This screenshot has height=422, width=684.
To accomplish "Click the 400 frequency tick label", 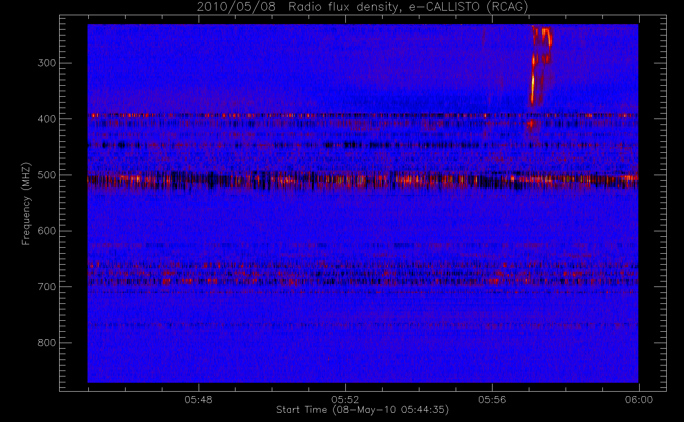I will [x=47, y=119].
